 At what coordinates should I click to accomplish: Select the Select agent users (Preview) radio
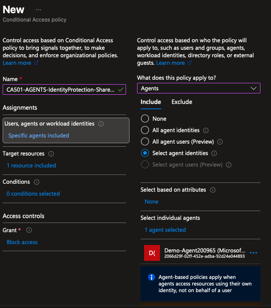pyautogui.click(x=145, y=165)
